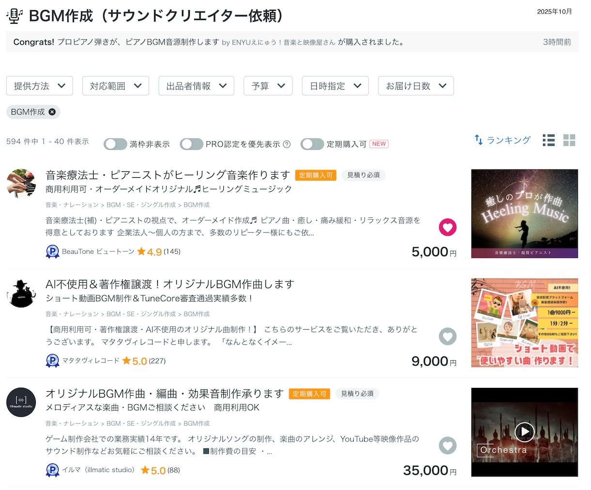Click 定期購入可 badge on illmatic studio listing

point(310,394)
